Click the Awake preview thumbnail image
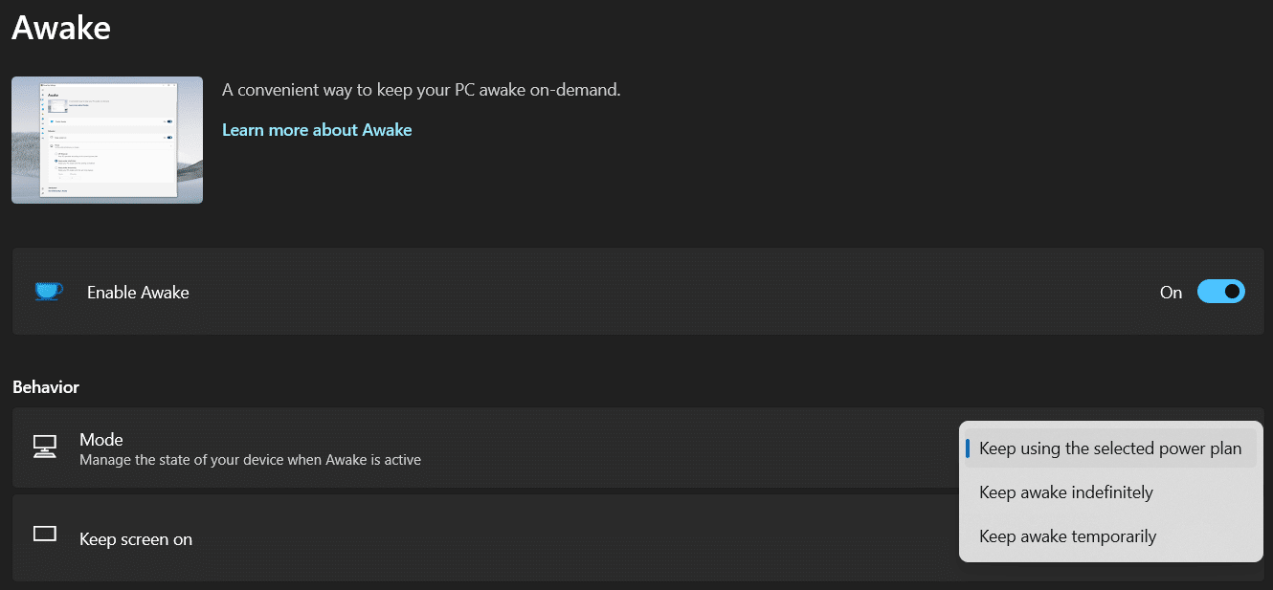Image resolution: width=1273 pixels, height=590 pixels. coord(107,140)
